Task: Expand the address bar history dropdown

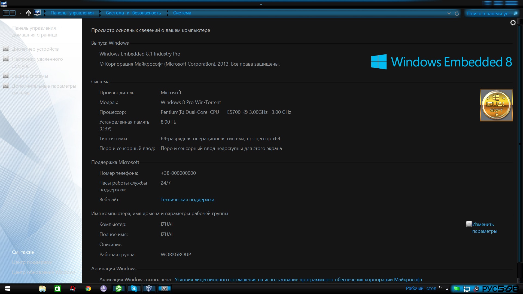Action: [449, 13]
